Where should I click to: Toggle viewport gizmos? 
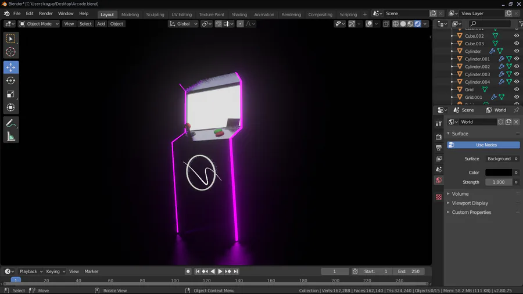pos(352,24)
